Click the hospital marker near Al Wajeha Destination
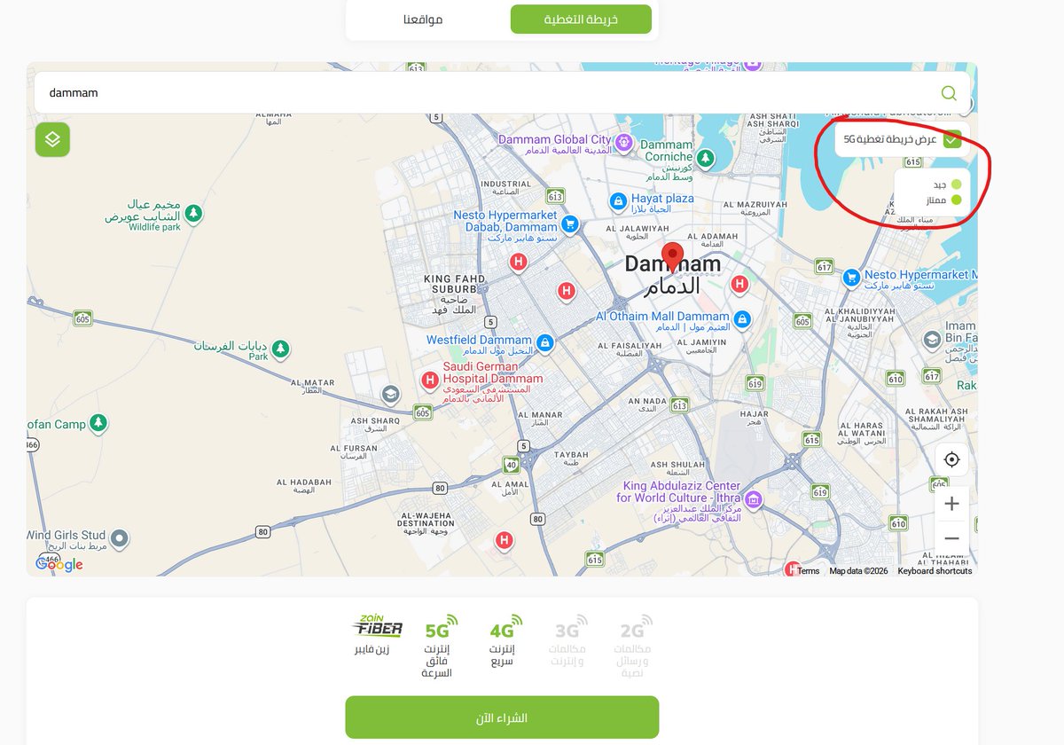The image size is (1064, 745). (x=504, y=539)
